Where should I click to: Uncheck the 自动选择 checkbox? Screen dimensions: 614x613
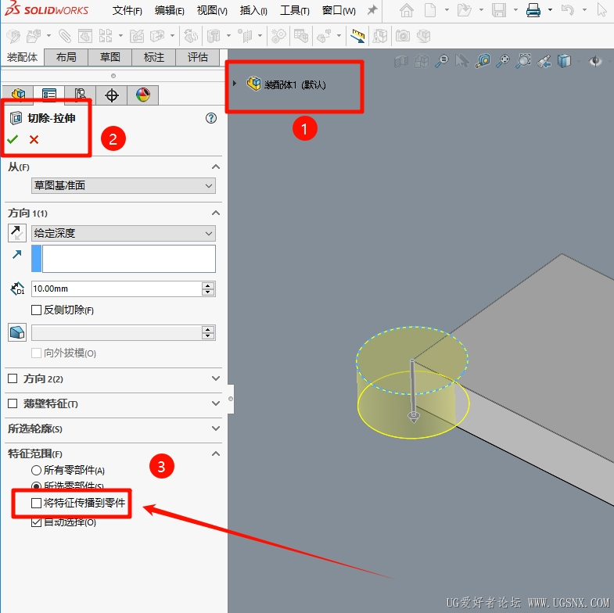36,522
